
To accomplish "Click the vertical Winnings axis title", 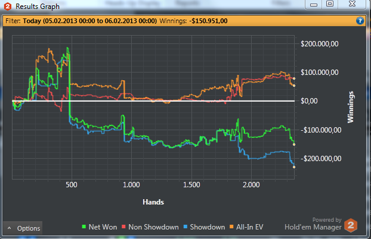I will [350, 107].
